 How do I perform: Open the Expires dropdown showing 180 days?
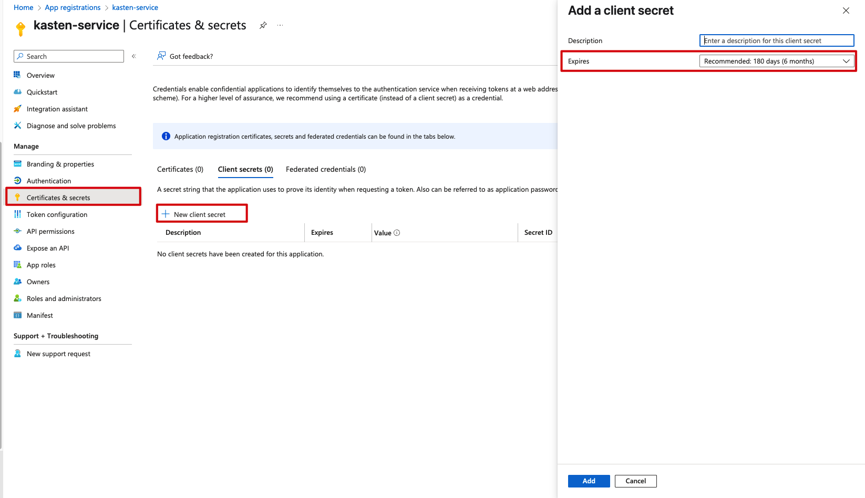pos(777,61)
